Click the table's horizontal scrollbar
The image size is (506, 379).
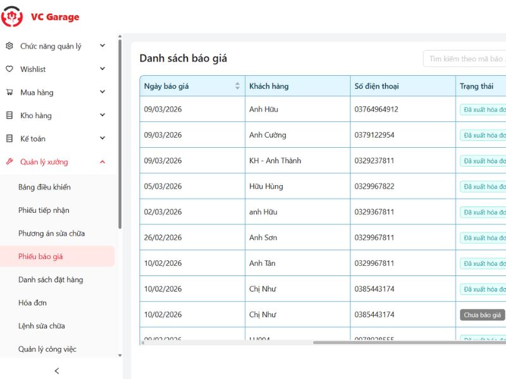click(x=405, y=342)
